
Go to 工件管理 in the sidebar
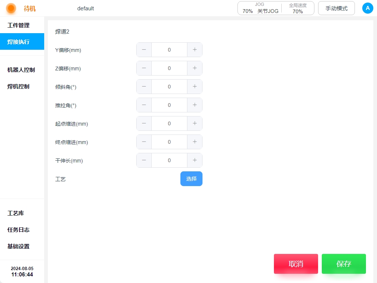(18, 25)
